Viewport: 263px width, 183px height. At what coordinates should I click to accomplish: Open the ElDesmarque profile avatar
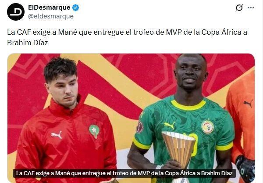point(16,12)
